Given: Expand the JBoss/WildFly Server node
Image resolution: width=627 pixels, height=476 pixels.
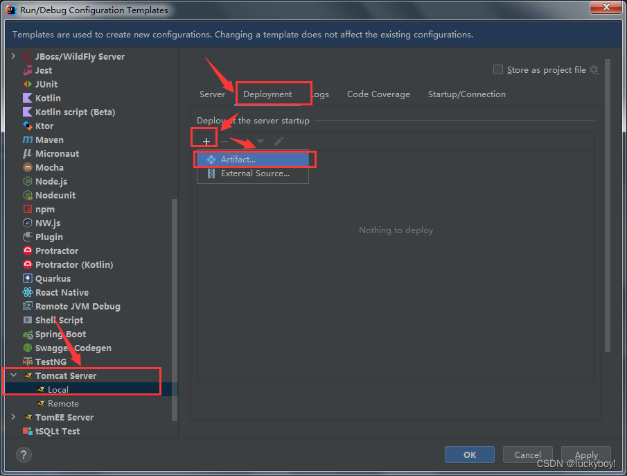Looking at the screenshot, I should [13, 56].
